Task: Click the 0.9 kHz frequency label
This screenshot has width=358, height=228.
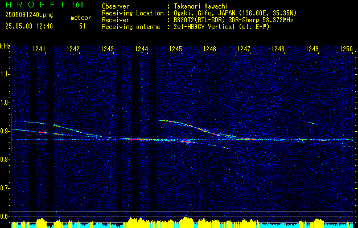Action: [5, 131]
